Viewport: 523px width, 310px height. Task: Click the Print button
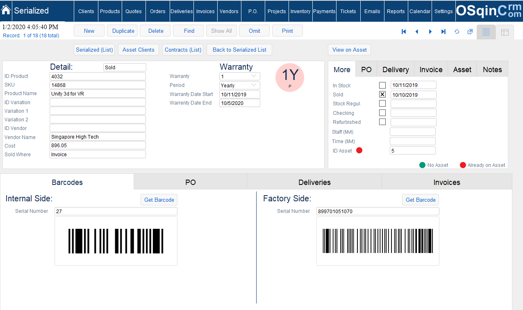287,31
